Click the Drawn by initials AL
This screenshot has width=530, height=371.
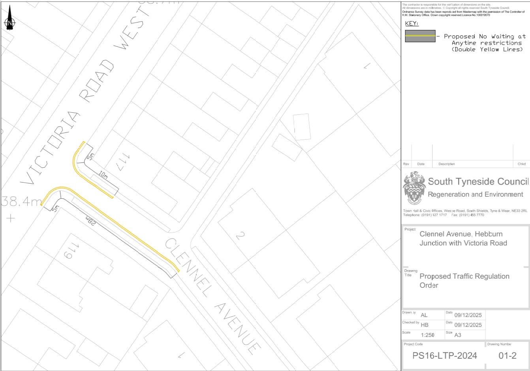(x=424, y=315)
